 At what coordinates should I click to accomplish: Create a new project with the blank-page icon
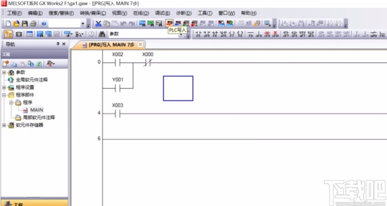pyautogui.click(x=8, y=24)
